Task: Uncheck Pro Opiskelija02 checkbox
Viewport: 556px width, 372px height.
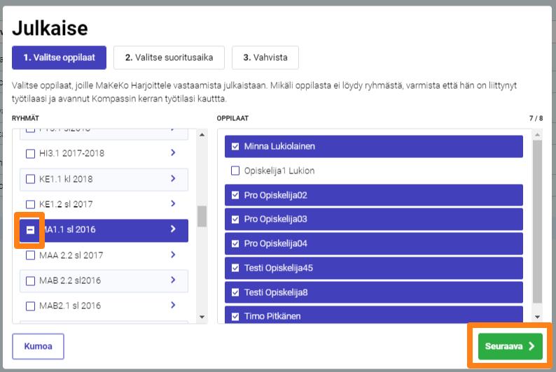Action: (235, 195)
